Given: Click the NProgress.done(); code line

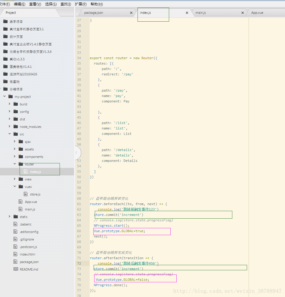Looking at the screenshot, I should pos(110,285).
